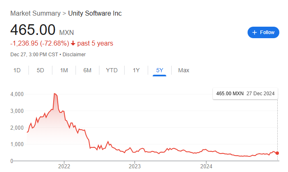288x172 pixels.
Task: Click the 2022 x-axis label
Action: click(x=64, y=167)
